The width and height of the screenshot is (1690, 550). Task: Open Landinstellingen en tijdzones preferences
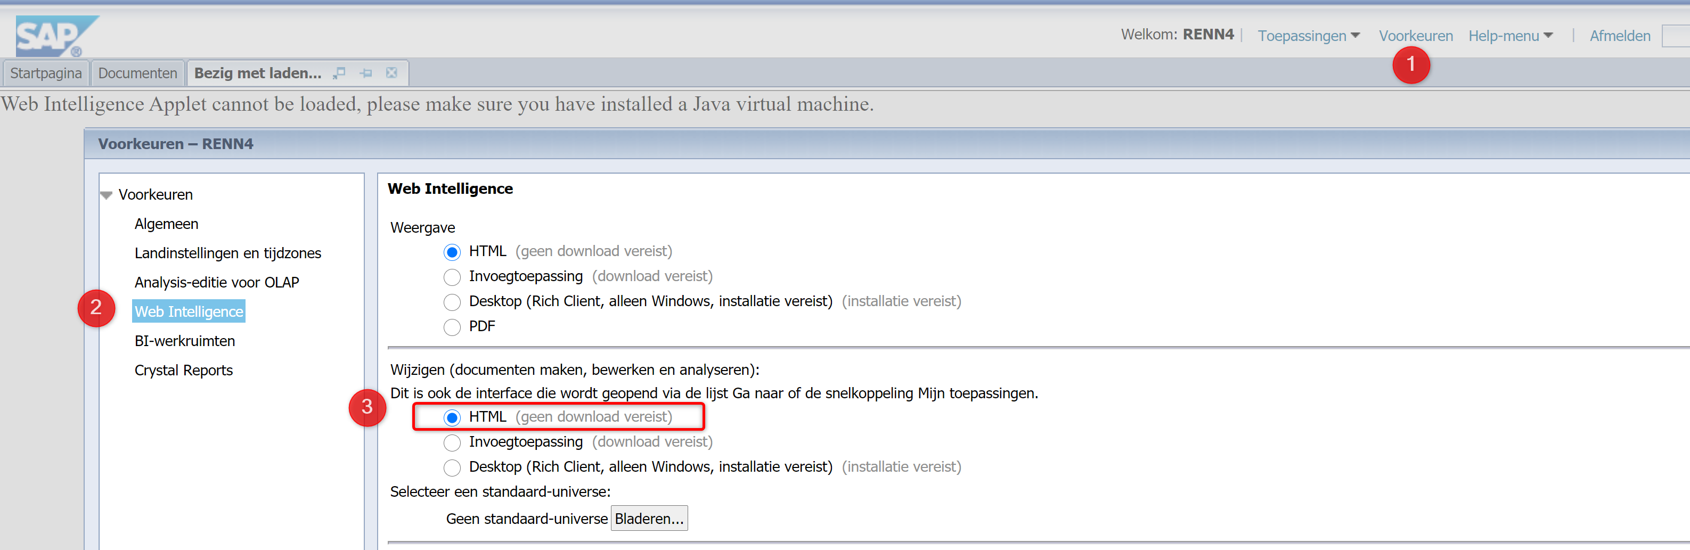click(227, 253)
